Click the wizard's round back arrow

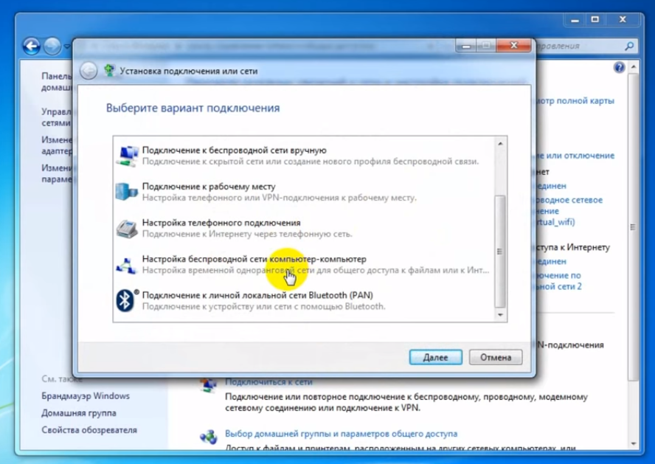[x=89, y=71]
